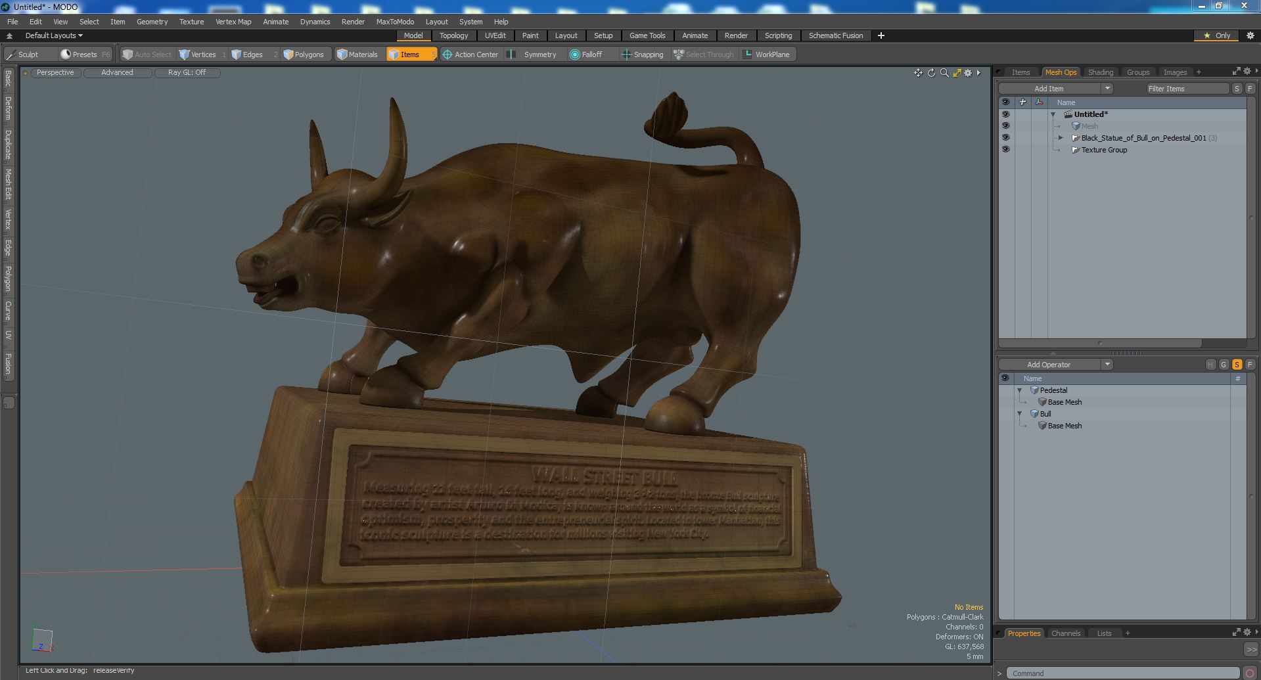Viewport: 1261px width, 680px height.
Task: Click the viewport zoom magnifier icon
Action: tap(944, 73)
